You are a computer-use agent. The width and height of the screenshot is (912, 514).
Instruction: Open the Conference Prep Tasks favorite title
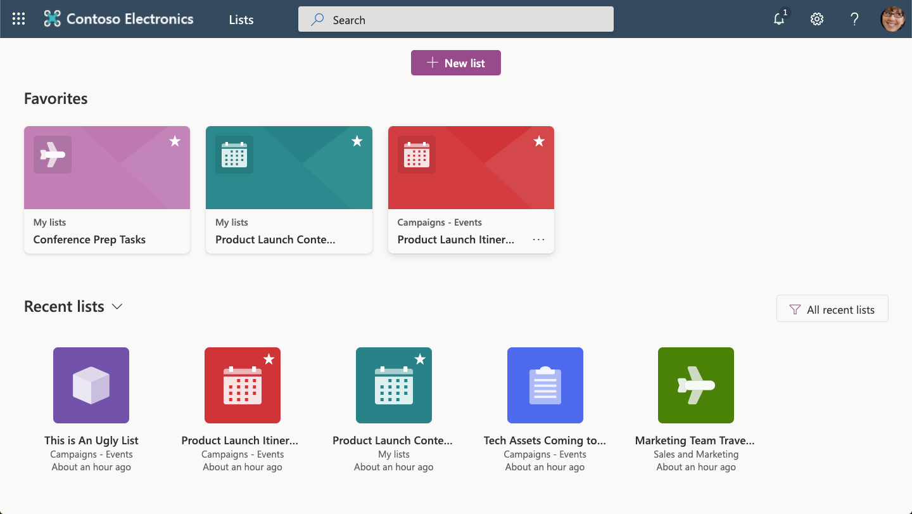tap(89, 240)
